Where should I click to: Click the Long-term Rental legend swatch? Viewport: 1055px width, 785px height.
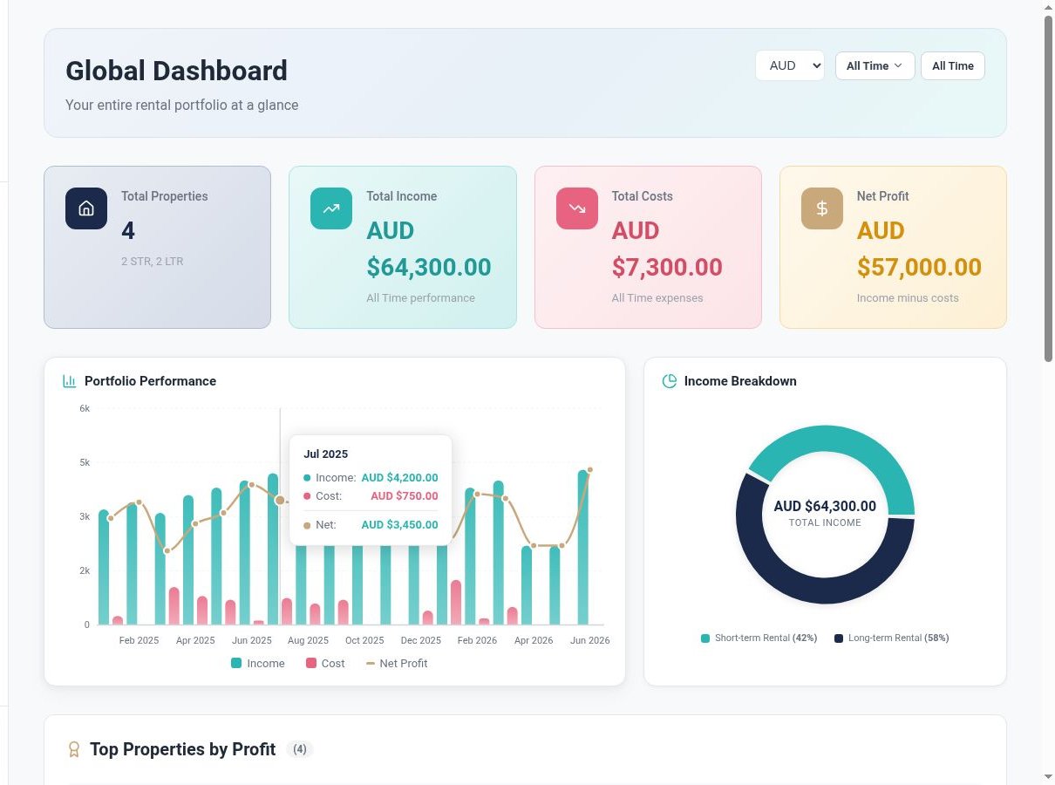point(839,638)
